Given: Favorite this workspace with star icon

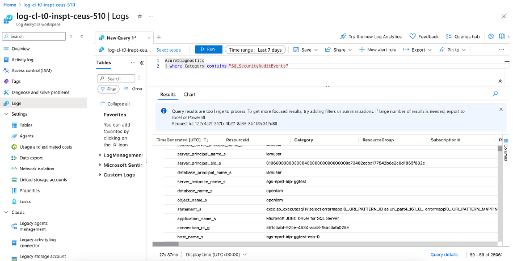Looking at the screenshot, I should [140, 16].
